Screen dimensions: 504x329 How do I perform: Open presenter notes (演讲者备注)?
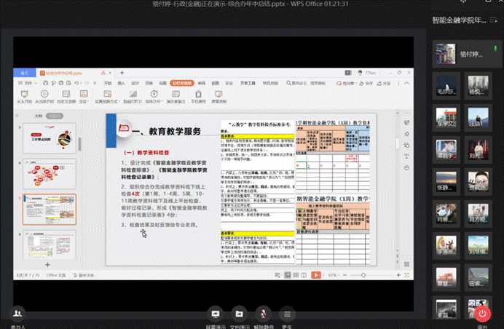coord(176,96)
